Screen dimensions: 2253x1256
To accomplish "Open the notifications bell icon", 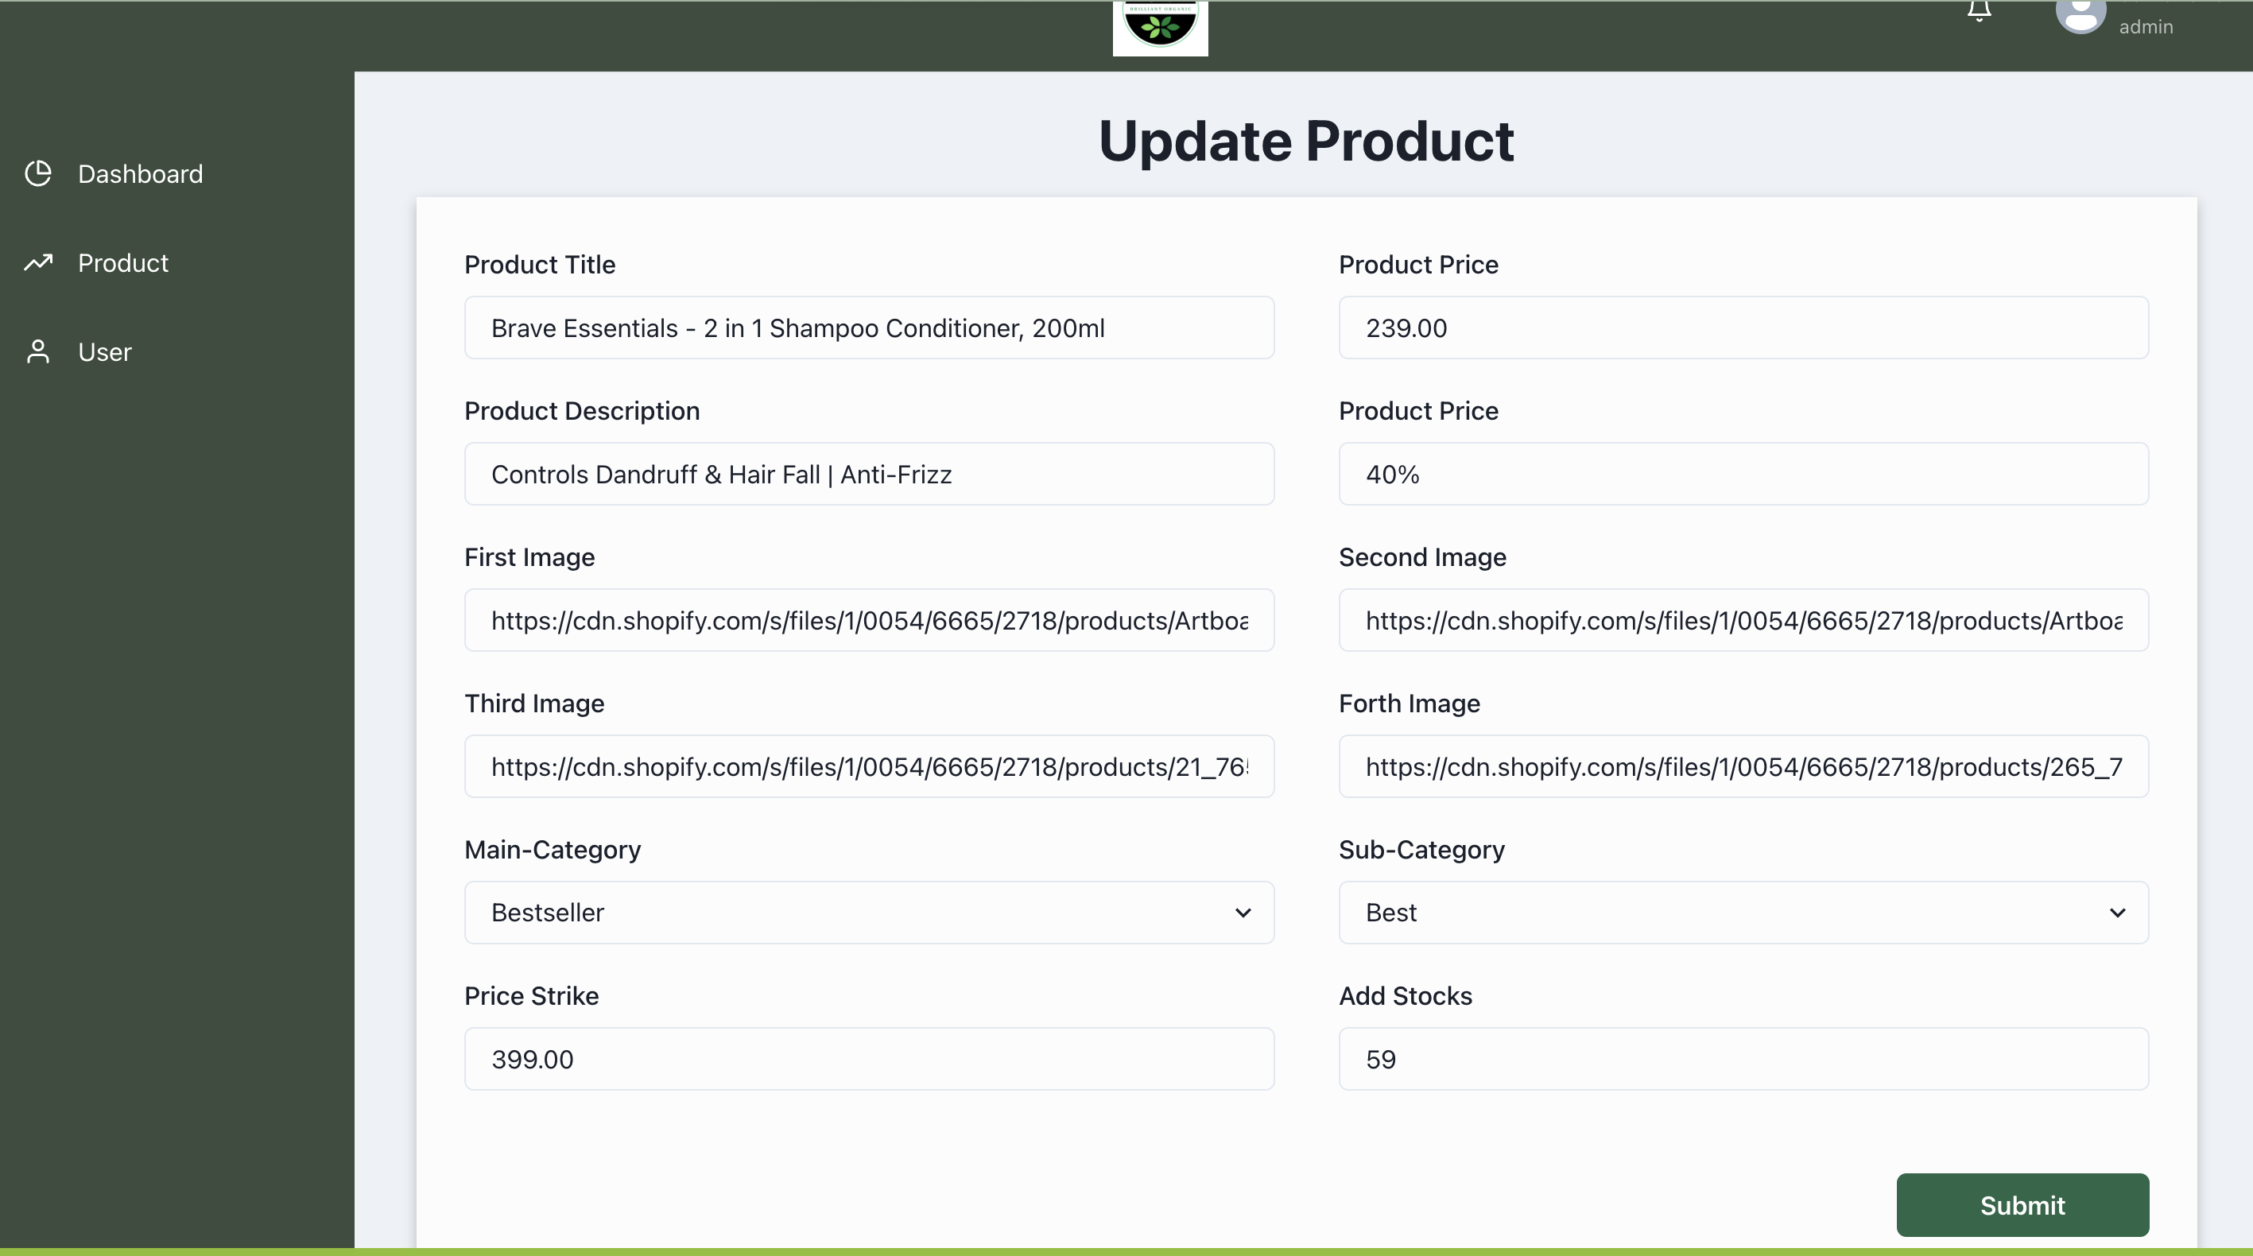I will (1979, 12).
